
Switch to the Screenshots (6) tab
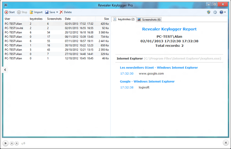point(149,20)
